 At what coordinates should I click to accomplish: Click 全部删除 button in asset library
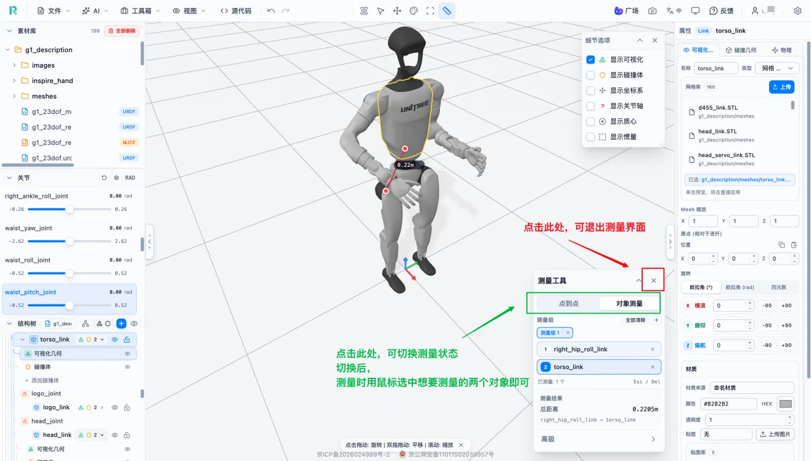pos(121,31)
